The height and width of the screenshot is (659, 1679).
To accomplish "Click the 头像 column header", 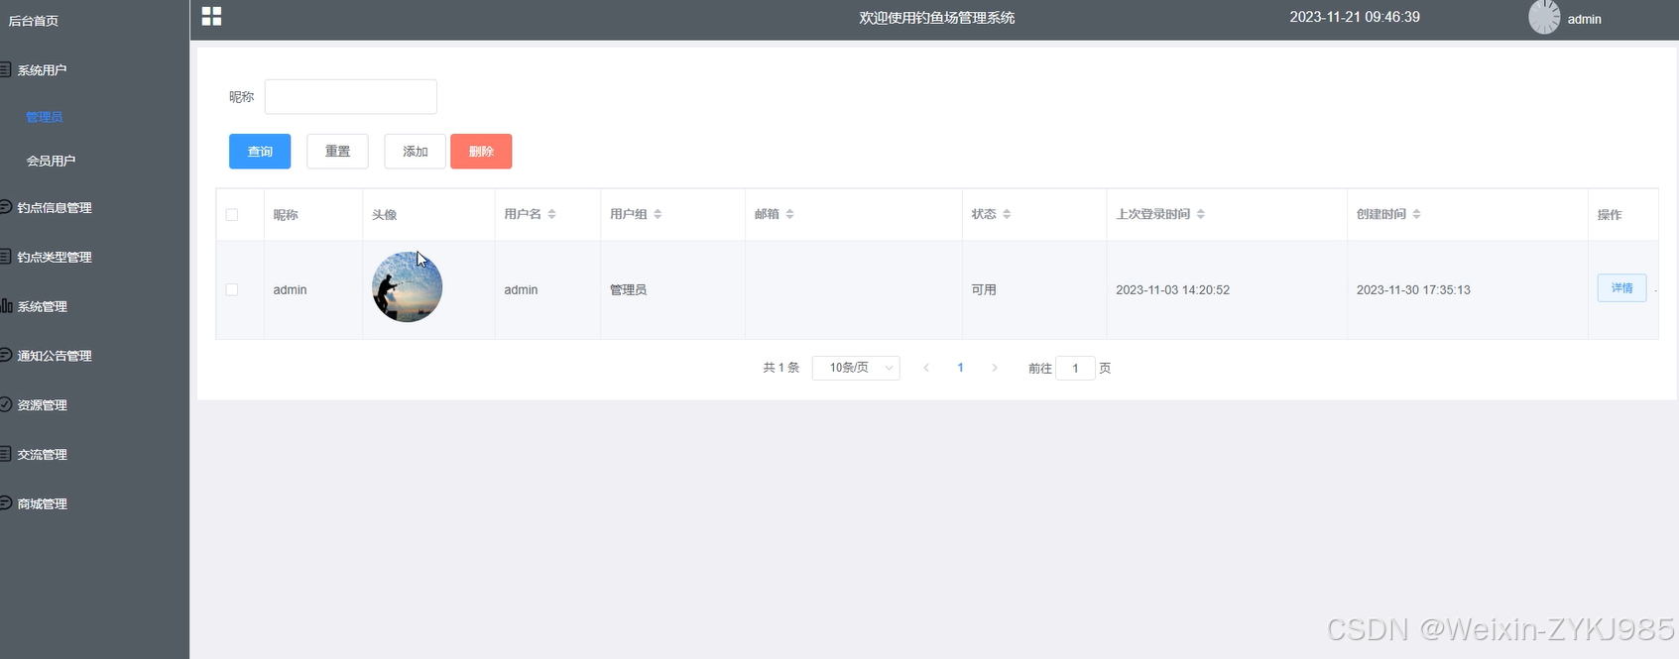I will tap(384, 214).
